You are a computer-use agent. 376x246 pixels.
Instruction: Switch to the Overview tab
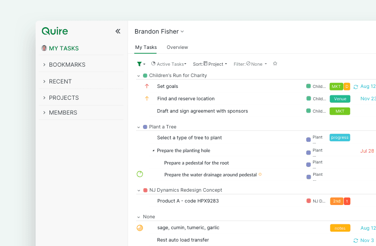pos(177,47)
